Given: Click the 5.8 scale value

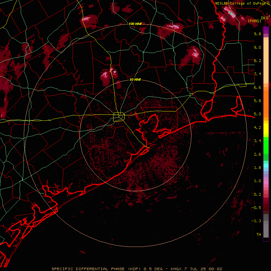Looking at the screenshot, I should click(x=257, y=101).
